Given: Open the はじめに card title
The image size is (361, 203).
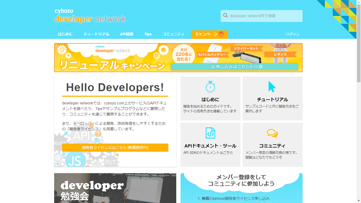Looking at the screenshot, I should coord(210,100).
